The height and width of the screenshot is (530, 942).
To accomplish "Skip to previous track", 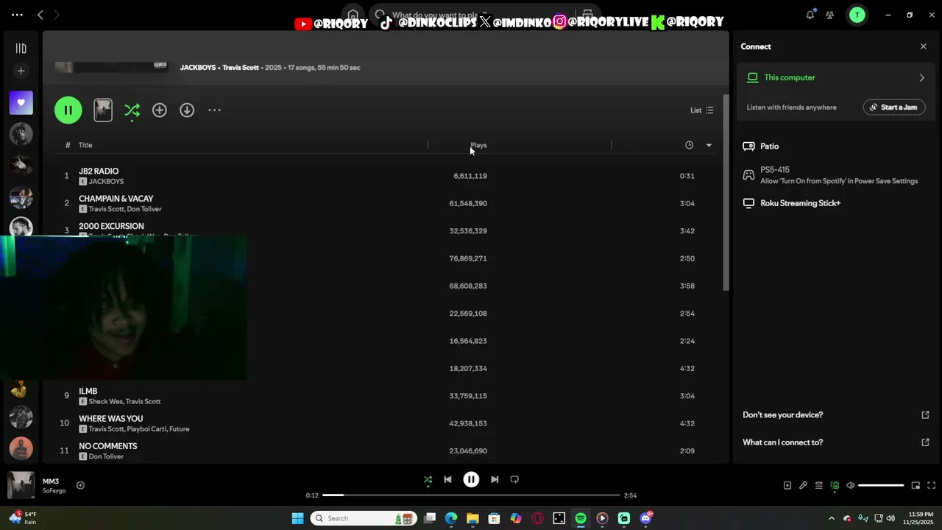I will click(x=447, y=480).
